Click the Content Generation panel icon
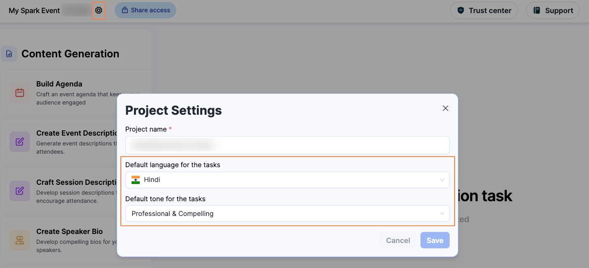 pyautogui.click(x=9, y=54)
